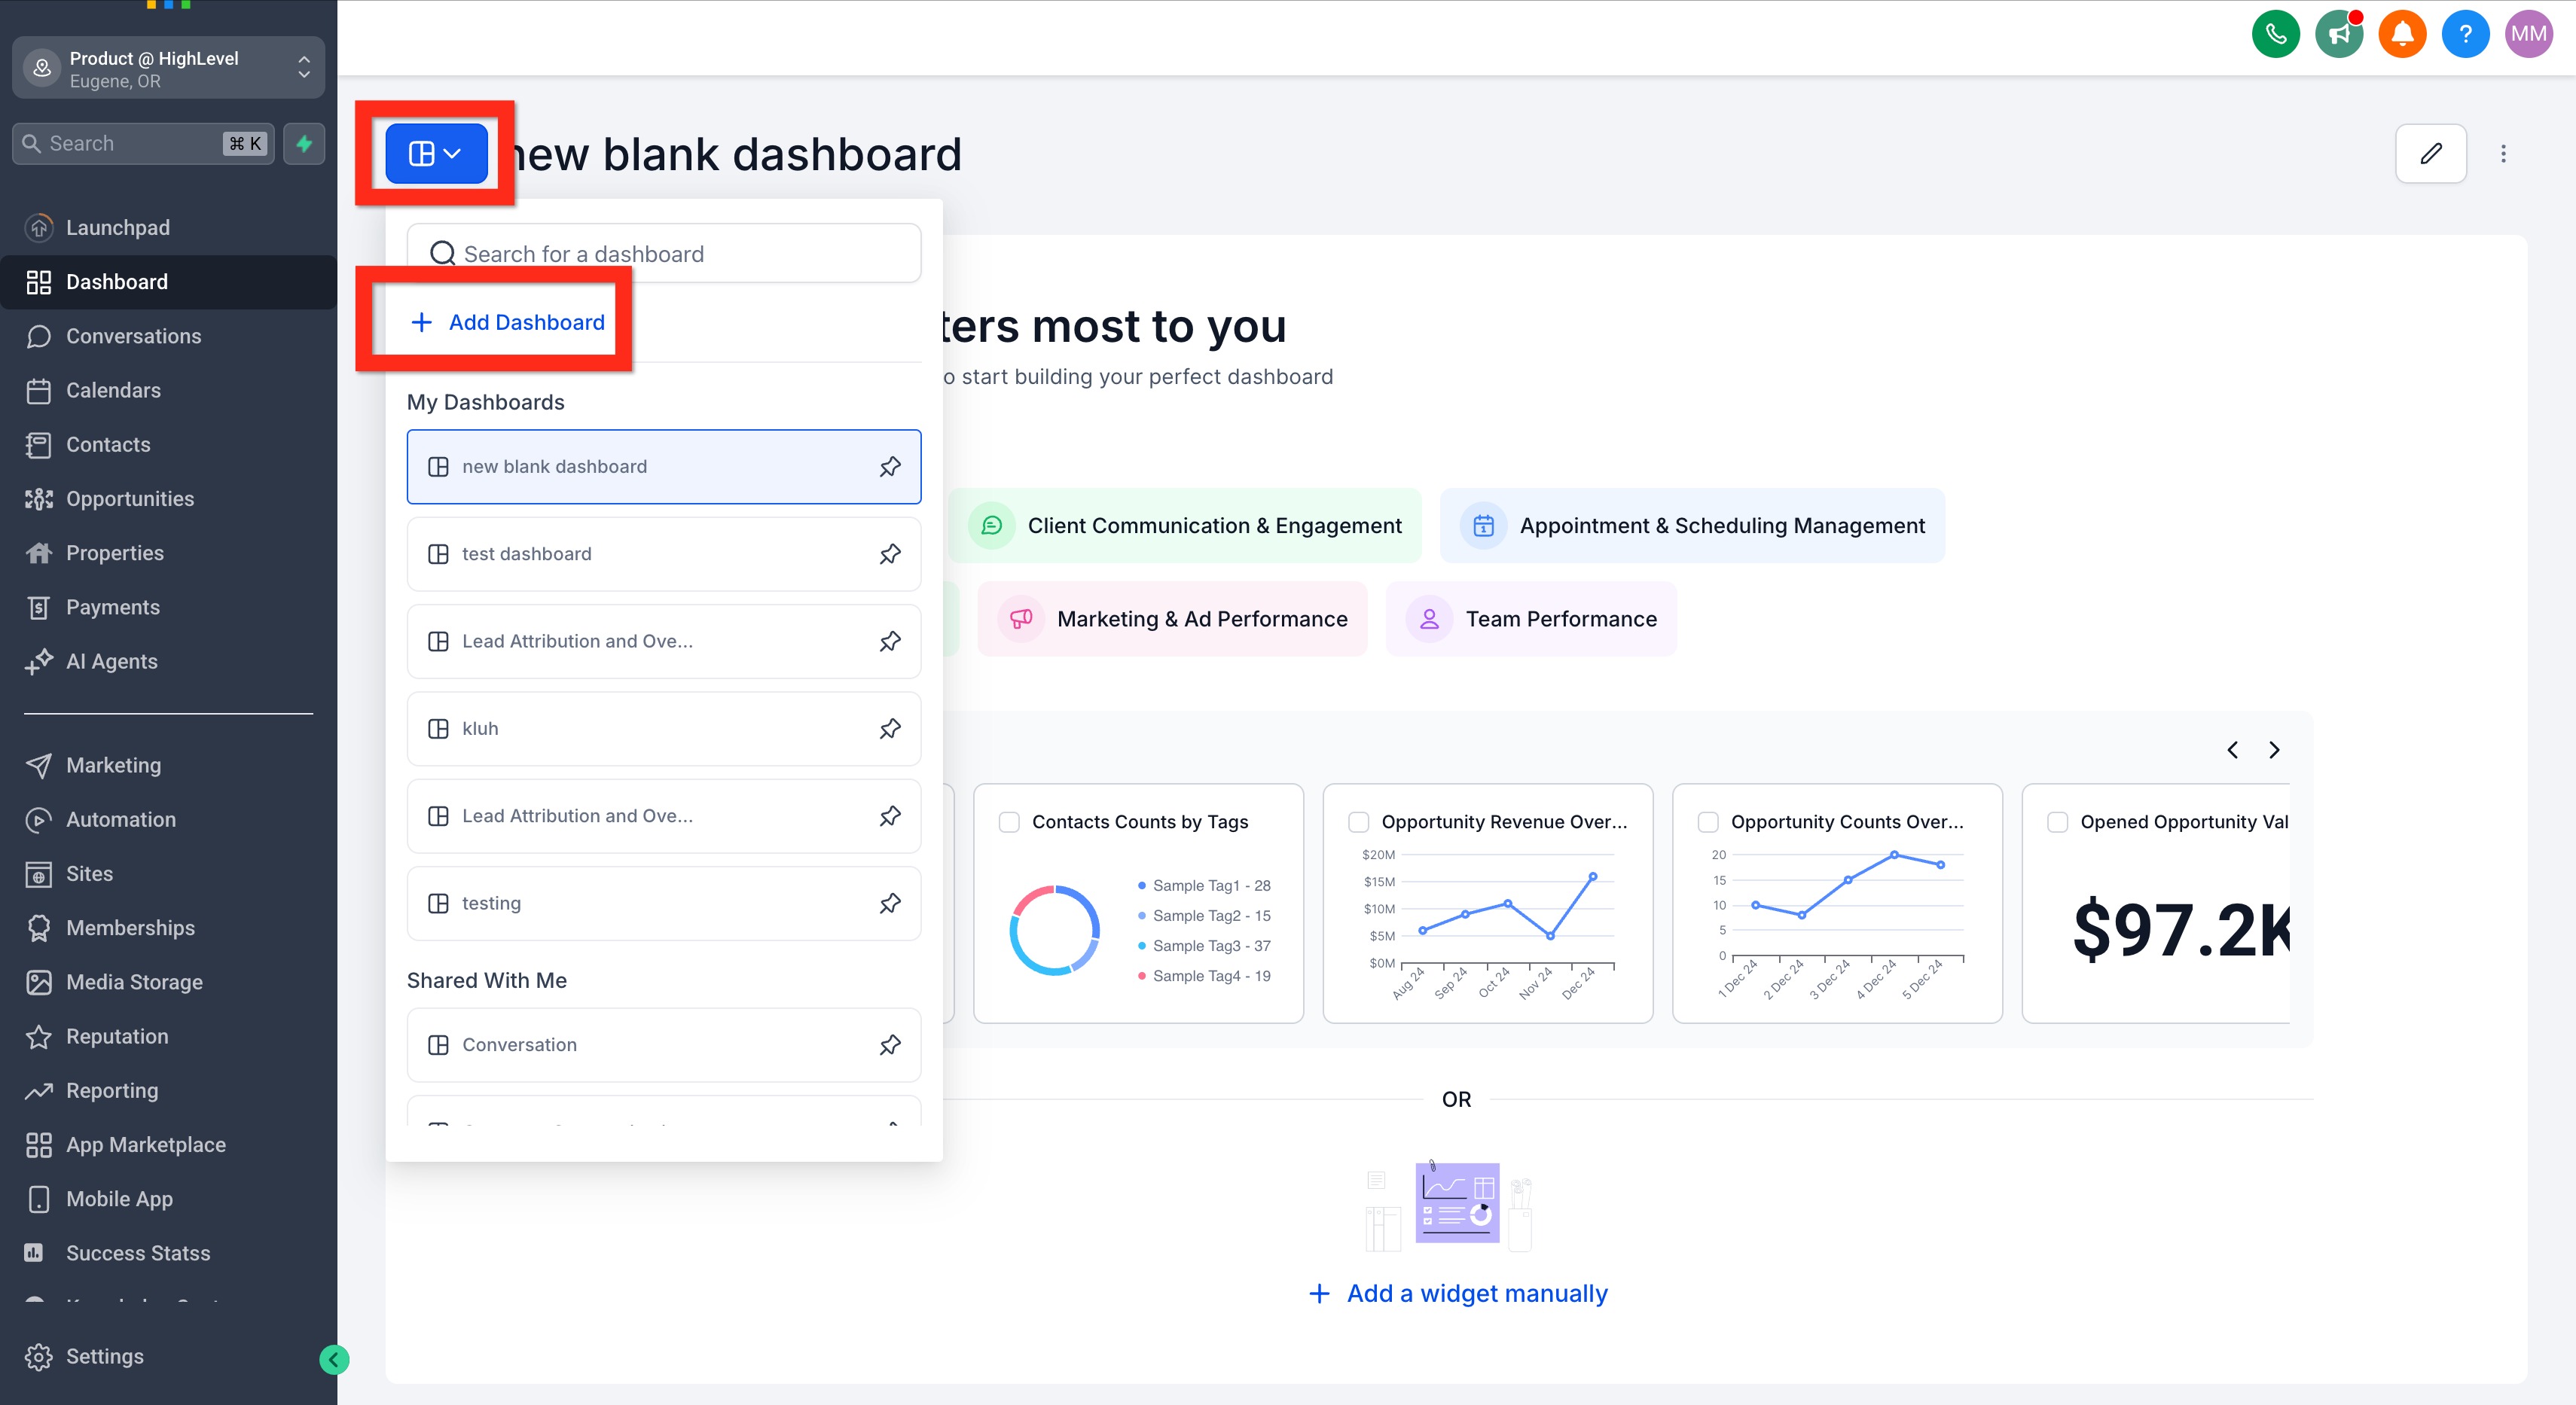2576x1405 pixels.
Task: Open the orange notifications bell
Action: click(2401, 35)
